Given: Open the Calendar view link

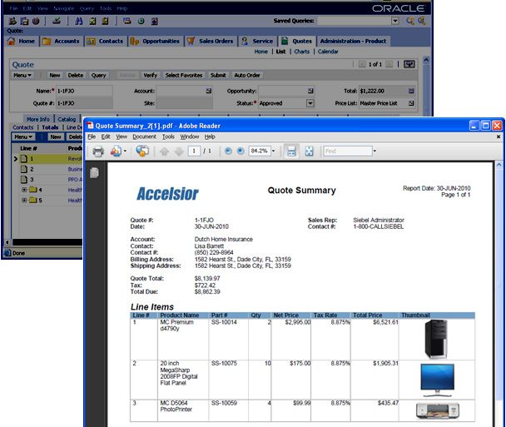Looking at the screenshot, I should click(x=328, y=52).
